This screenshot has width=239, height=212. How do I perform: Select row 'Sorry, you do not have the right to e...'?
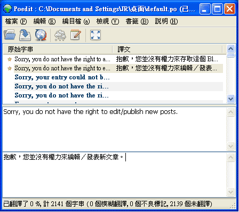pyautogui.click(x=113, y=68)
